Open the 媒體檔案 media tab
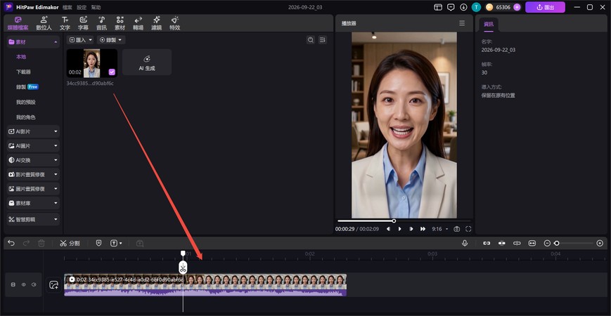 pyautogui.click(x=18, y=23)
